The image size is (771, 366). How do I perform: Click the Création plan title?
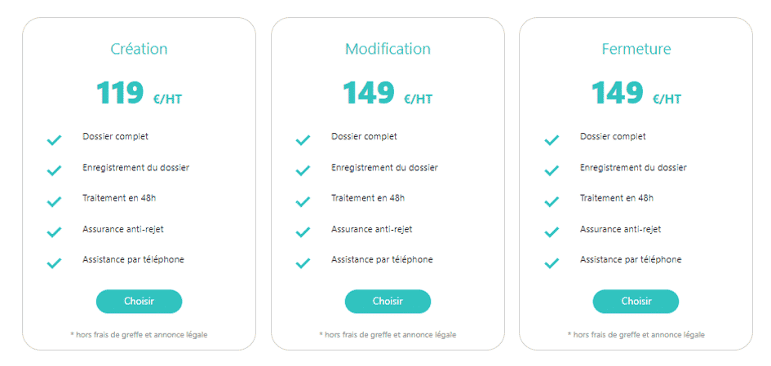139,49
